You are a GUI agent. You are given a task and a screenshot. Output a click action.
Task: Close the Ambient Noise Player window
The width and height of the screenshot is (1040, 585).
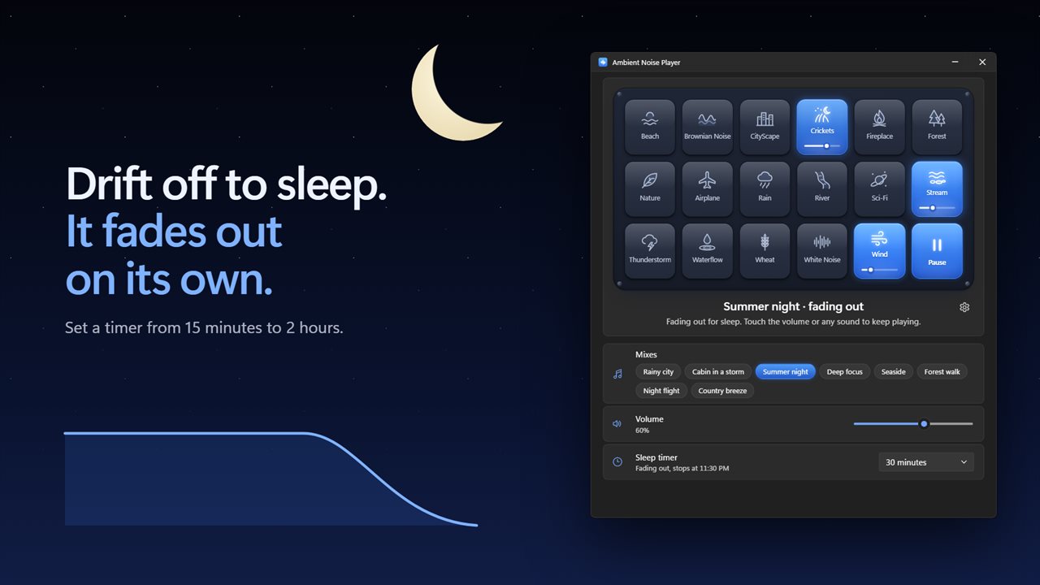tap(982, 62)
